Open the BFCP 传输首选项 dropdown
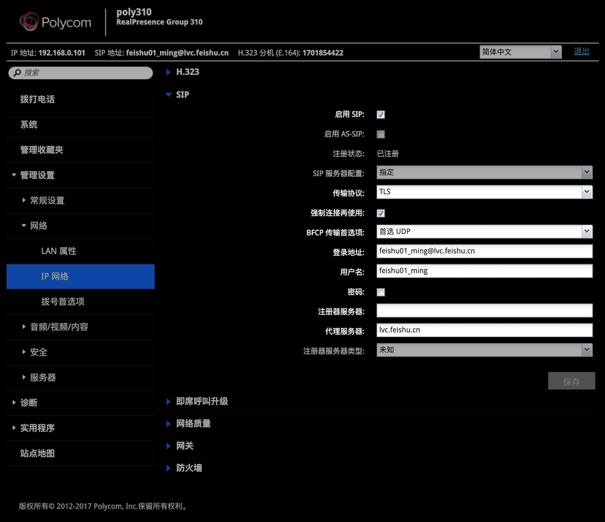This screenshot has width=605, height=522. pyautogui.click(x=484, y=232)
